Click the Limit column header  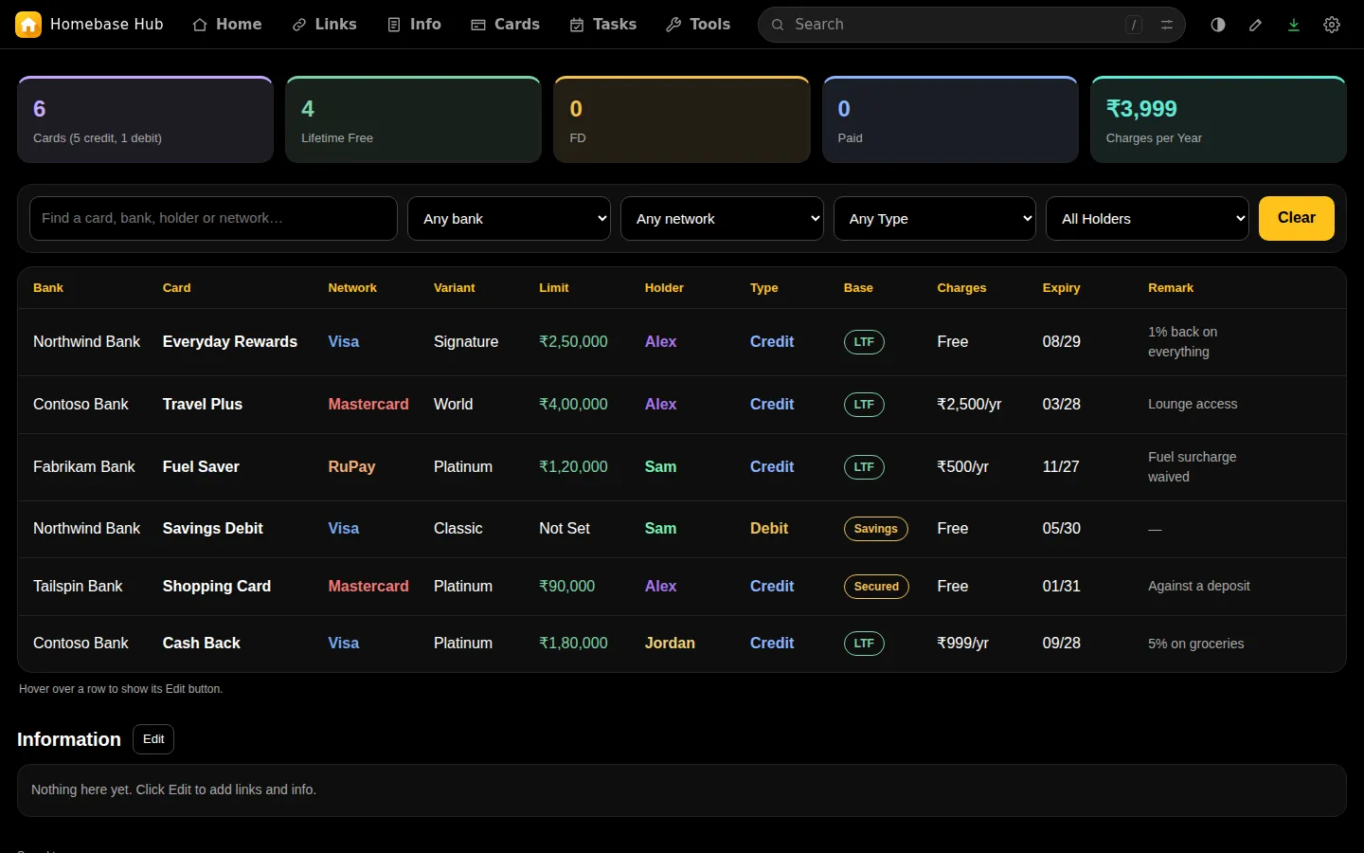(554, 288)
